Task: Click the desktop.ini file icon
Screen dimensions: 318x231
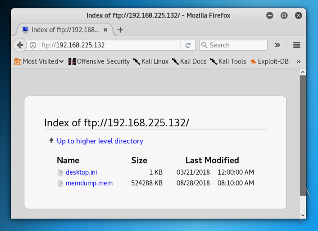Action: 60,172
